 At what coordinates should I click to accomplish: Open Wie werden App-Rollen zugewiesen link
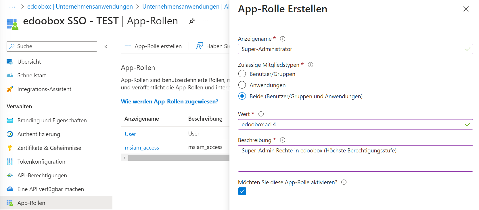pos(169,101)
